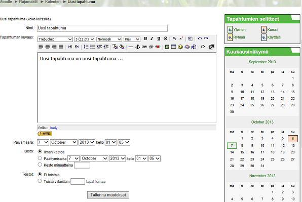Go to Kalenteri in the breadcrumb
The image size is (302, 202).
click(x=53, y=2)
